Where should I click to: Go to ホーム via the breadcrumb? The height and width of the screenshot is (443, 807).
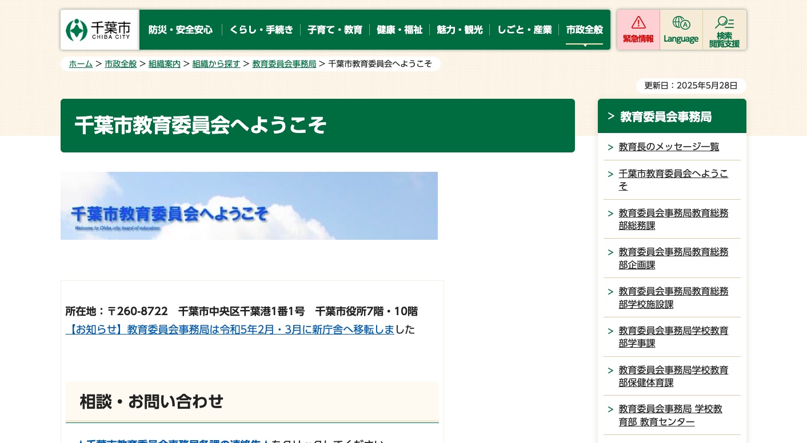coord(81,64)
